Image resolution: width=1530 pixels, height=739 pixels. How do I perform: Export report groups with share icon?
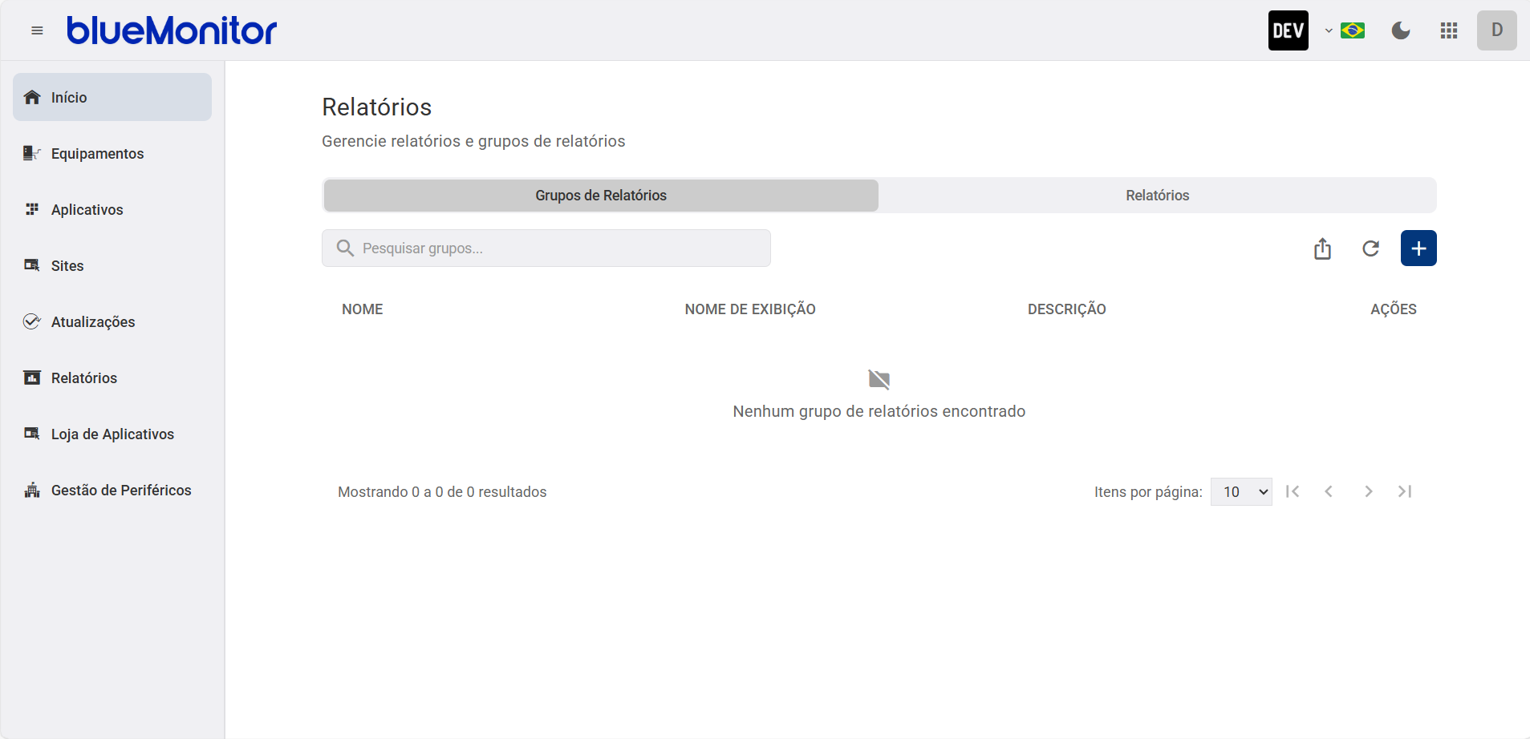click(1322, 248)
